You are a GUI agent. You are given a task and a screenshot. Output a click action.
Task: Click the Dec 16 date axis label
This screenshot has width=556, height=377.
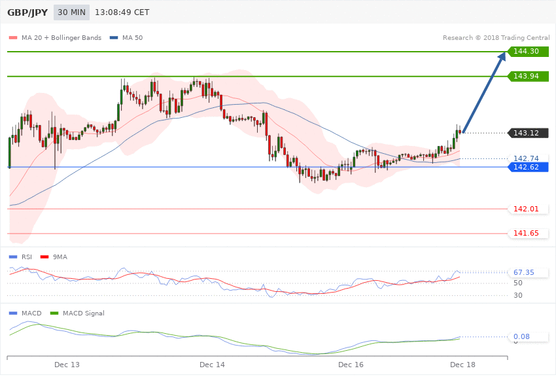pos(351,365)
